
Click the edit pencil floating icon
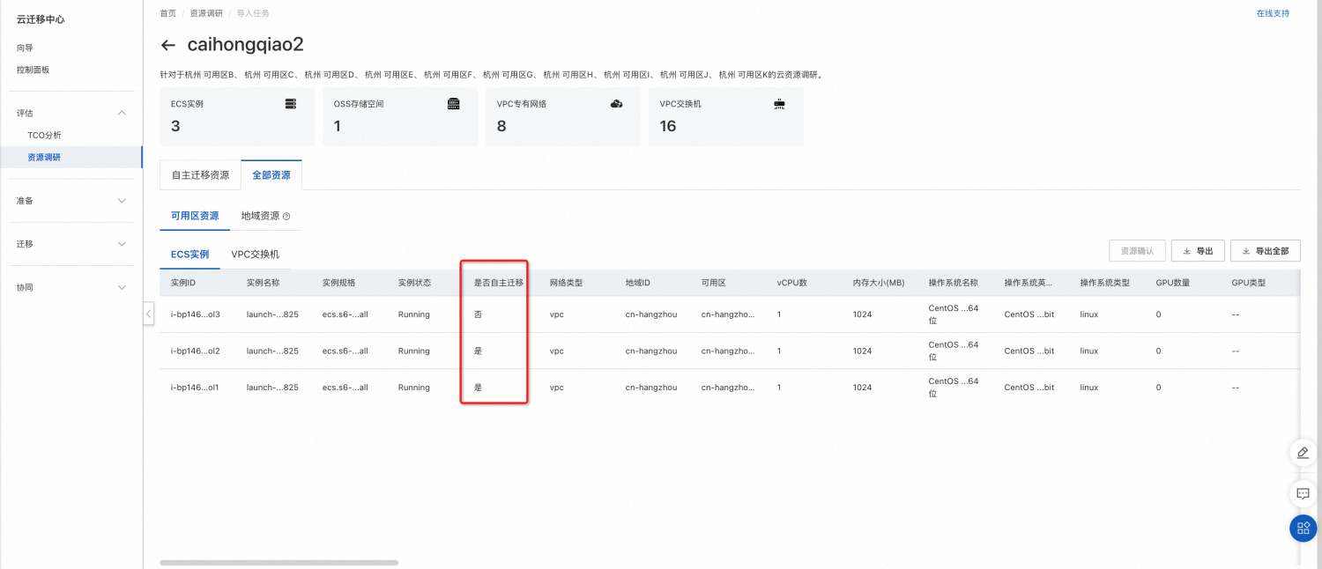[x=1303, y=453]
